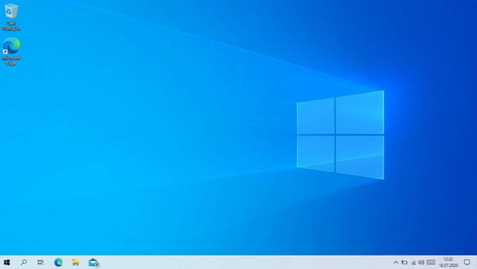
Task: Open File Explorer from the taskbar
Action: 75,262
